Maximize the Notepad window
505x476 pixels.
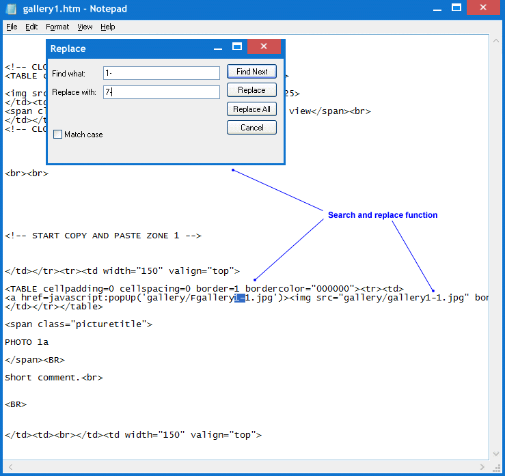click(456, 8)
